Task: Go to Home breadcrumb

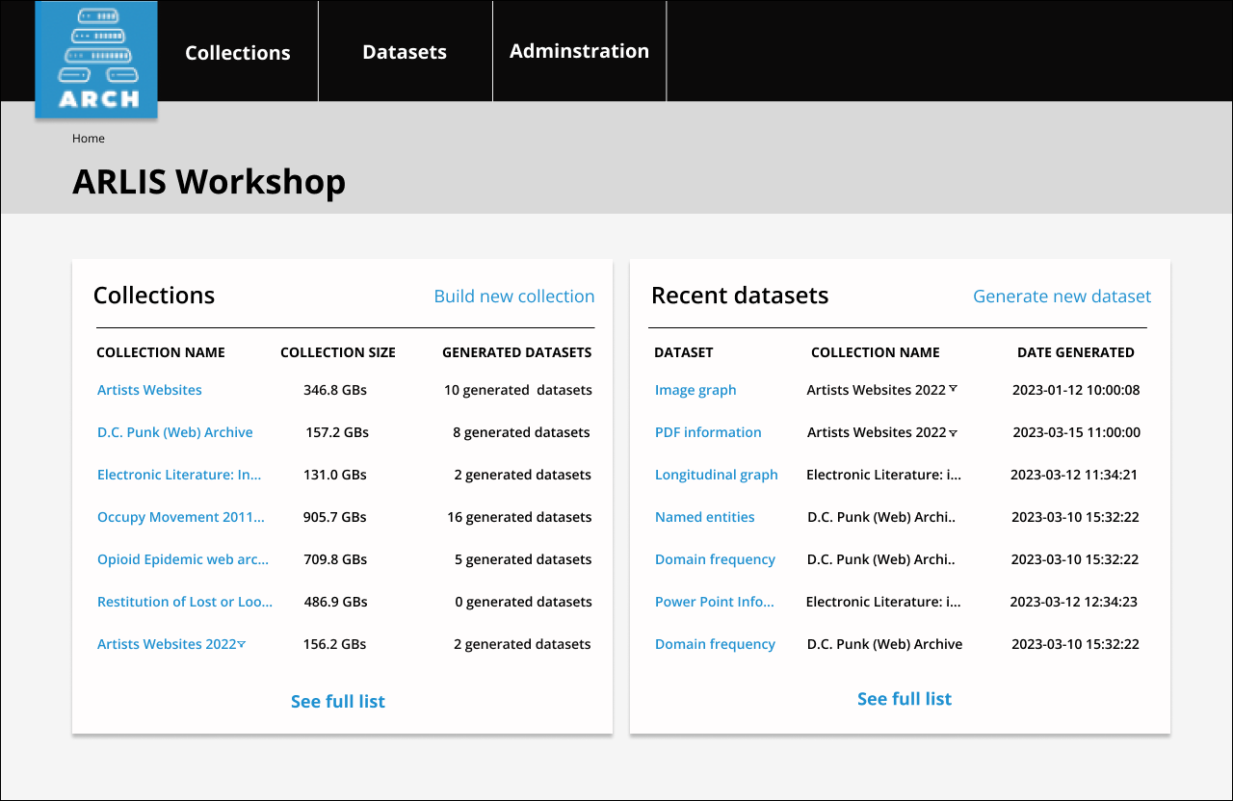Action: coord(89,139)
